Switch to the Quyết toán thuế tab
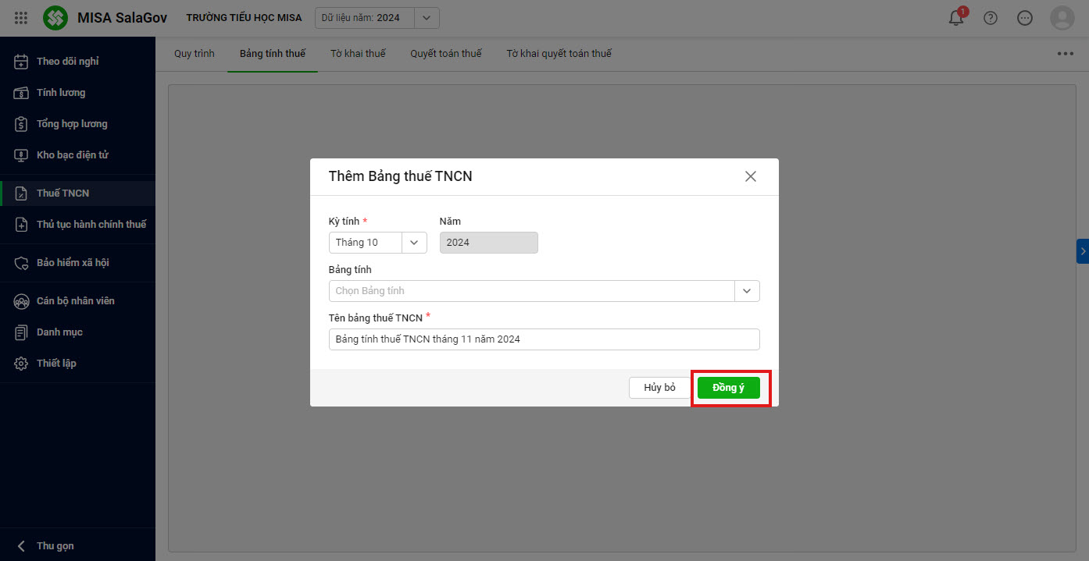 tap(446, 54)
